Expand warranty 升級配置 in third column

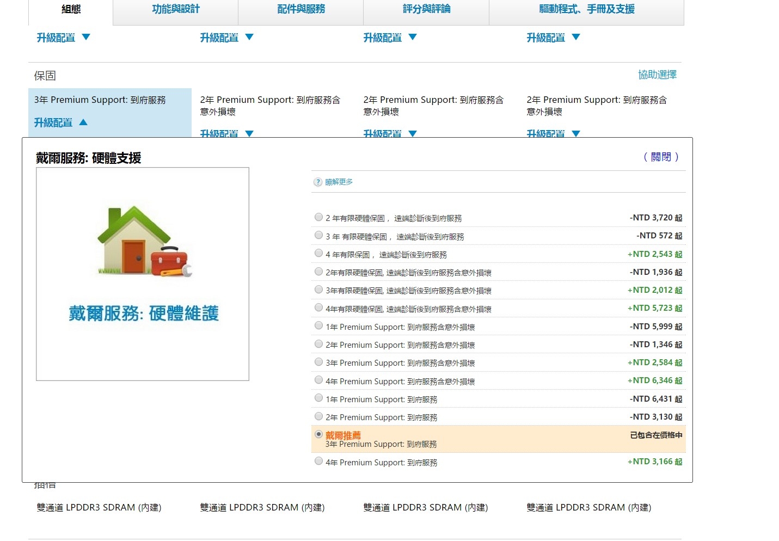(x=390, y=133)
